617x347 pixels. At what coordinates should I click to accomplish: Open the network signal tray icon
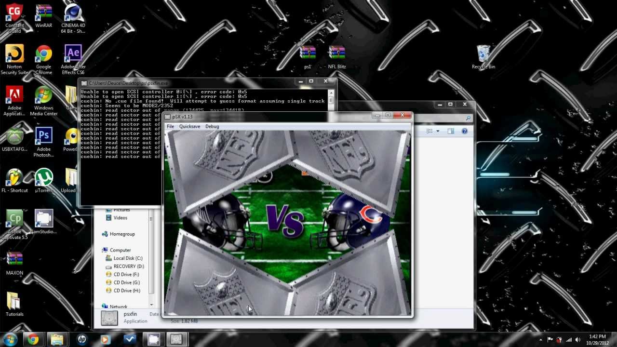click(569, 340)
